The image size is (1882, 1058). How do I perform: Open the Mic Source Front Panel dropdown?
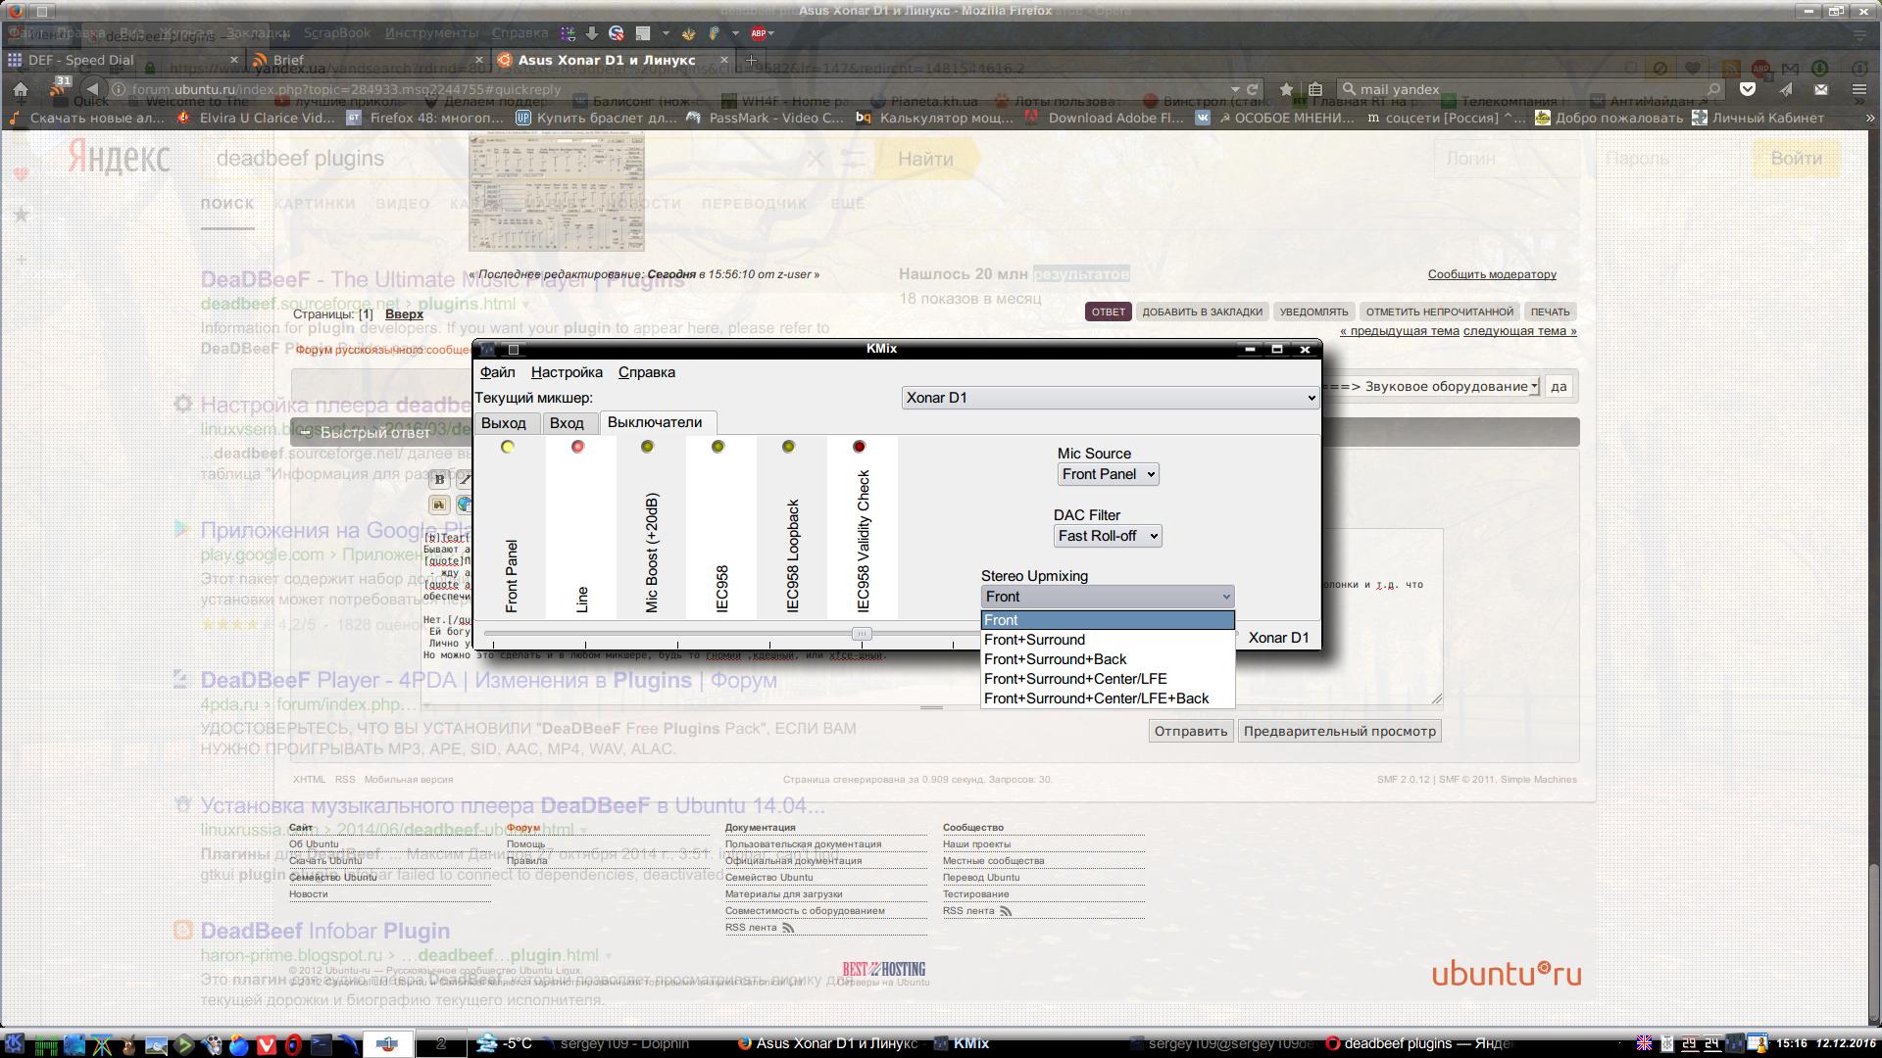point(1108,474)
